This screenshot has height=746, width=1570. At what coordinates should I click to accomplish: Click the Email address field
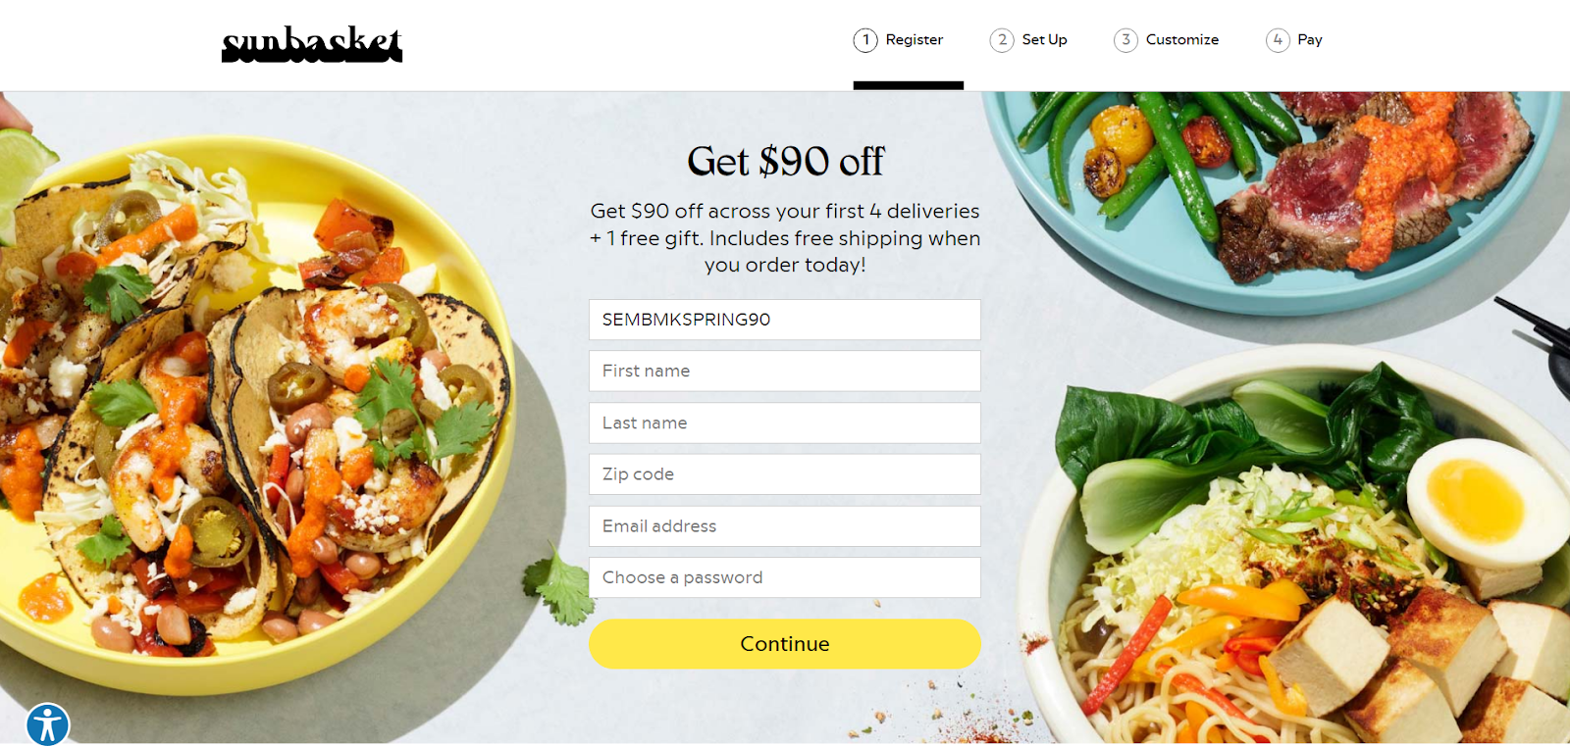(785, 526)
